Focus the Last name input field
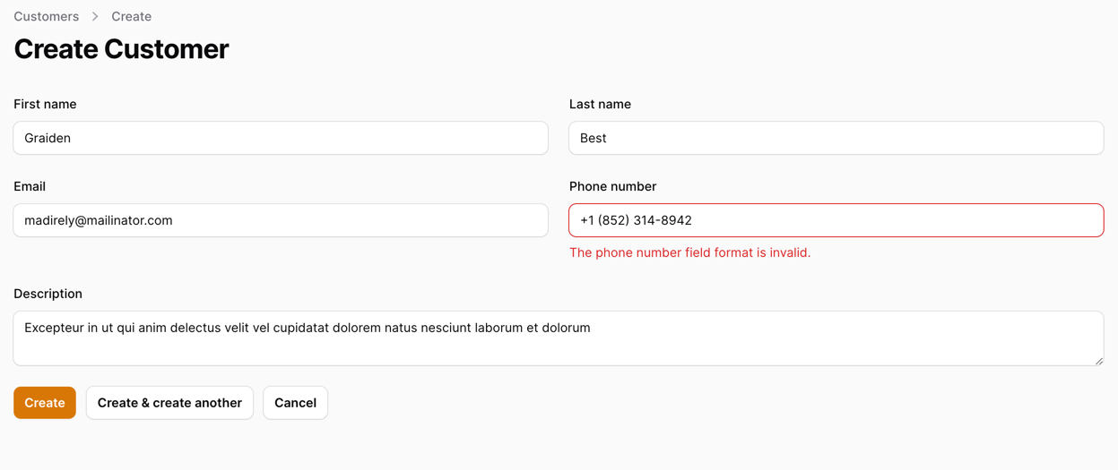This screenshot has height=470, width=1118. pyautogui.click(x=836, y=138)
